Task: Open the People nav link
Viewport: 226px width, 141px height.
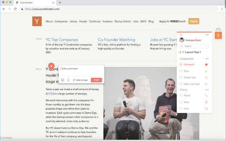Action: click(83, 21)
